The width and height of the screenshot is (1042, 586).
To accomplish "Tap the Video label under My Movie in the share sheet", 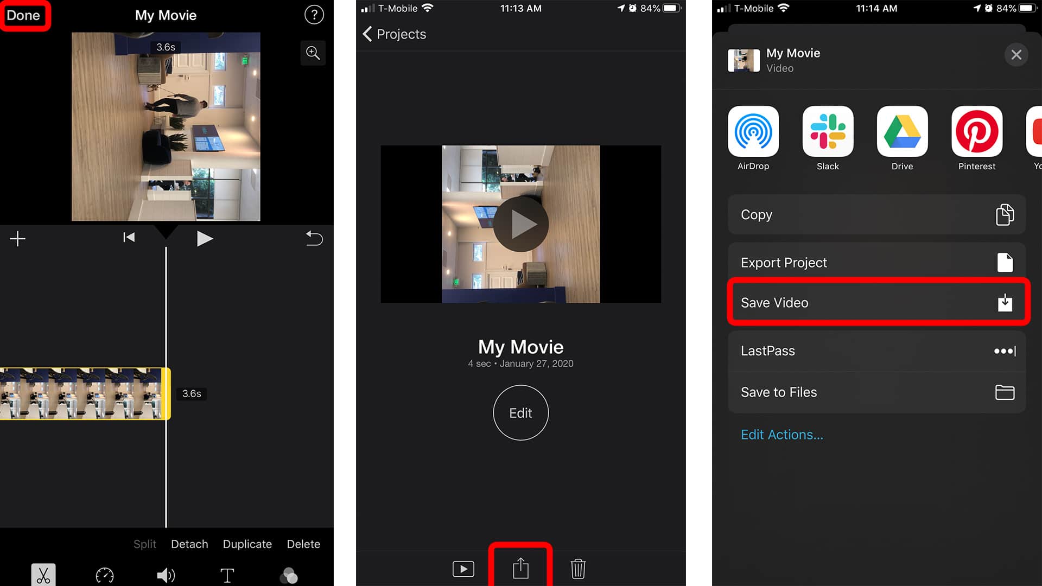I will [x=780, y=68].
